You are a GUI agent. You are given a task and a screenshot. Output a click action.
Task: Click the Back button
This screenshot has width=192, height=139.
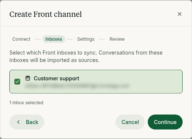27,122
